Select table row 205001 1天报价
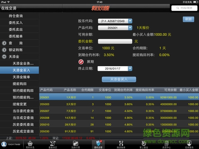The image size is (199, 149). pyautogui.click(x=119, y=97)
